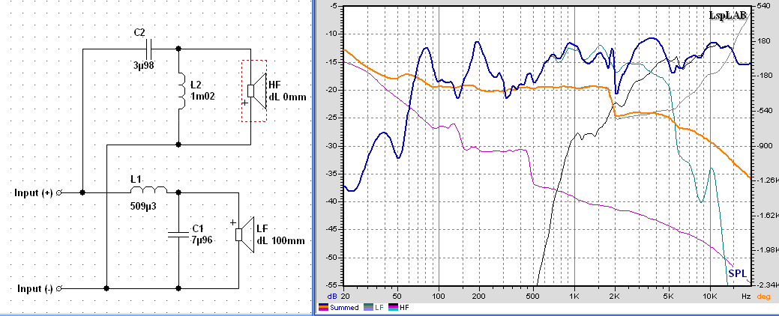
Task: Click the Input (-) terminal node
Action: click(x=59, y=288)
